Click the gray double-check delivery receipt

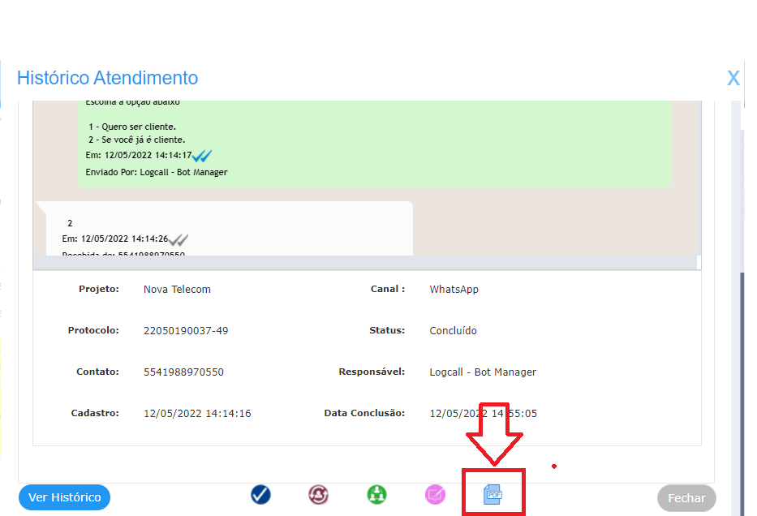tap(178, 239)
